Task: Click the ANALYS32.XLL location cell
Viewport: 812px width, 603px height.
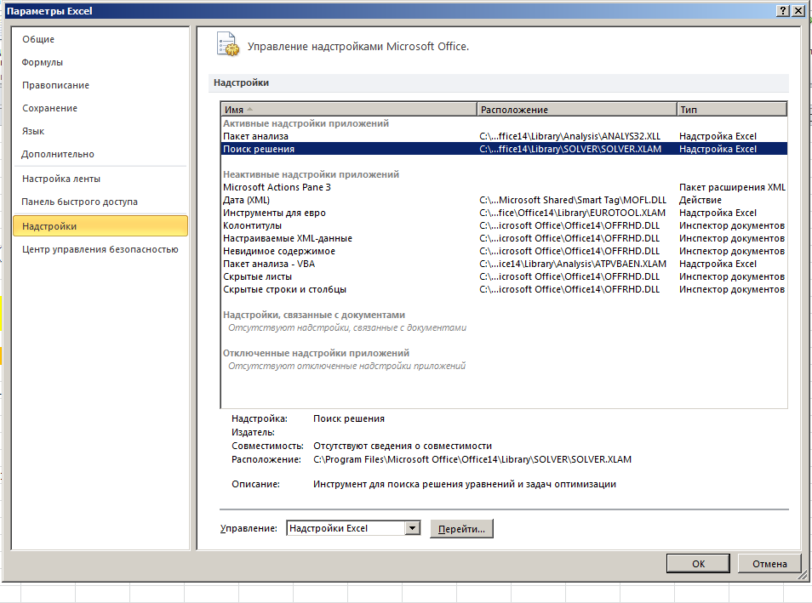Action: pyautogui.click(x=569, y=136)
